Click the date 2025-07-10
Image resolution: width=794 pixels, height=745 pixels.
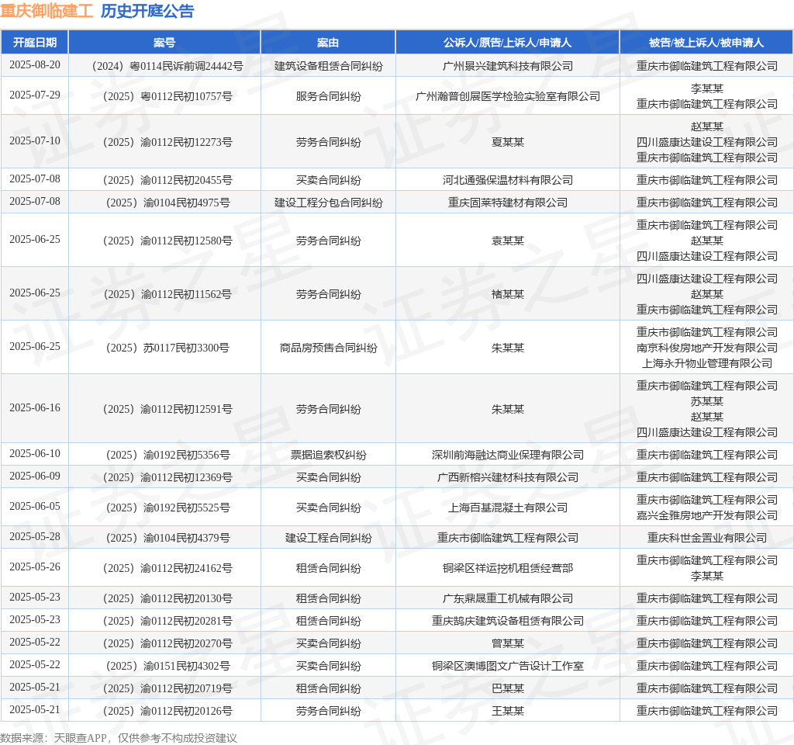34,141
